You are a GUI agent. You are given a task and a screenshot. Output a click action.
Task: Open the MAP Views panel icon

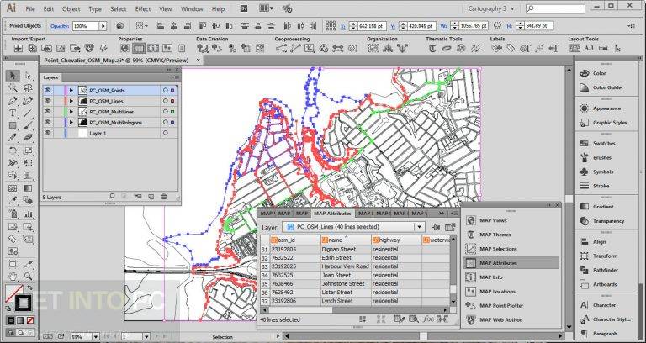click(x=471, y=220)
